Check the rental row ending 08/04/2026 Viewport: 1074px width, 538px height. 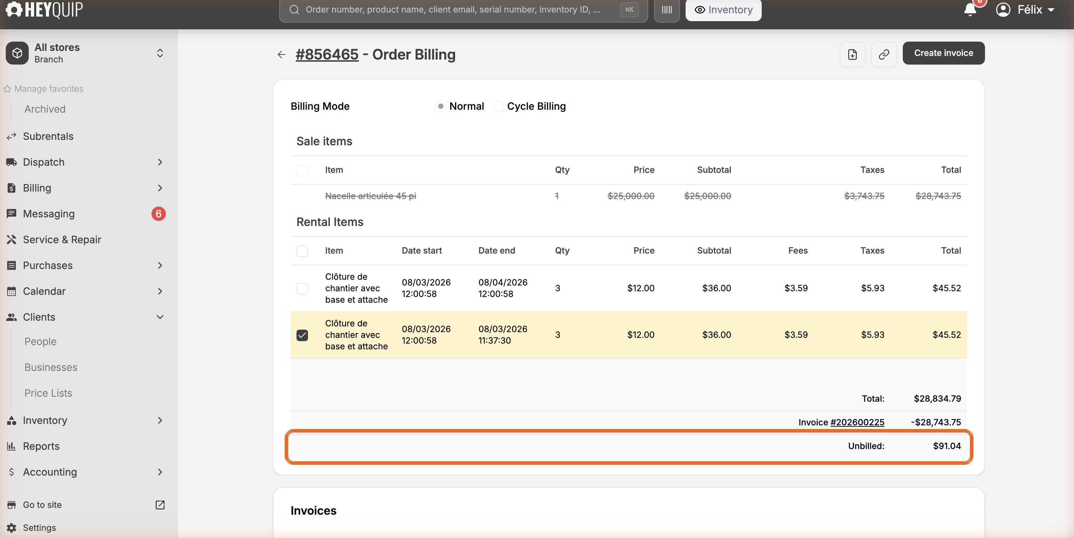click(302, 288)
